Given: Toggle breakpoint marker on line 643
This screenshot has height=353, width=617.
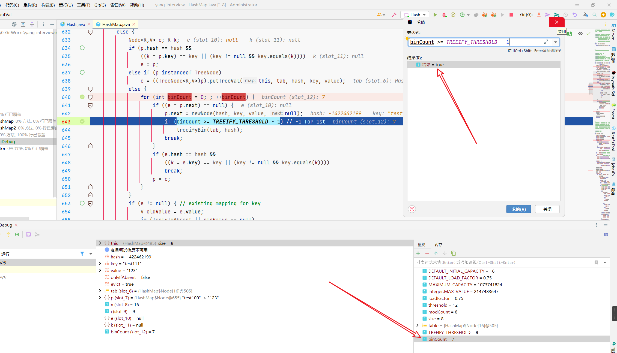Looking at the screenshot, I should point(82,122).
